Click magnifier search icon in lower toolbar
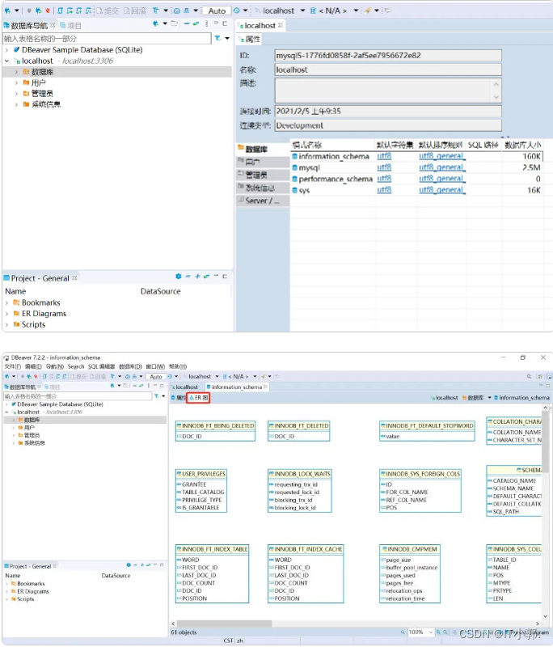553x647 pixels. (x=529, y=376)
